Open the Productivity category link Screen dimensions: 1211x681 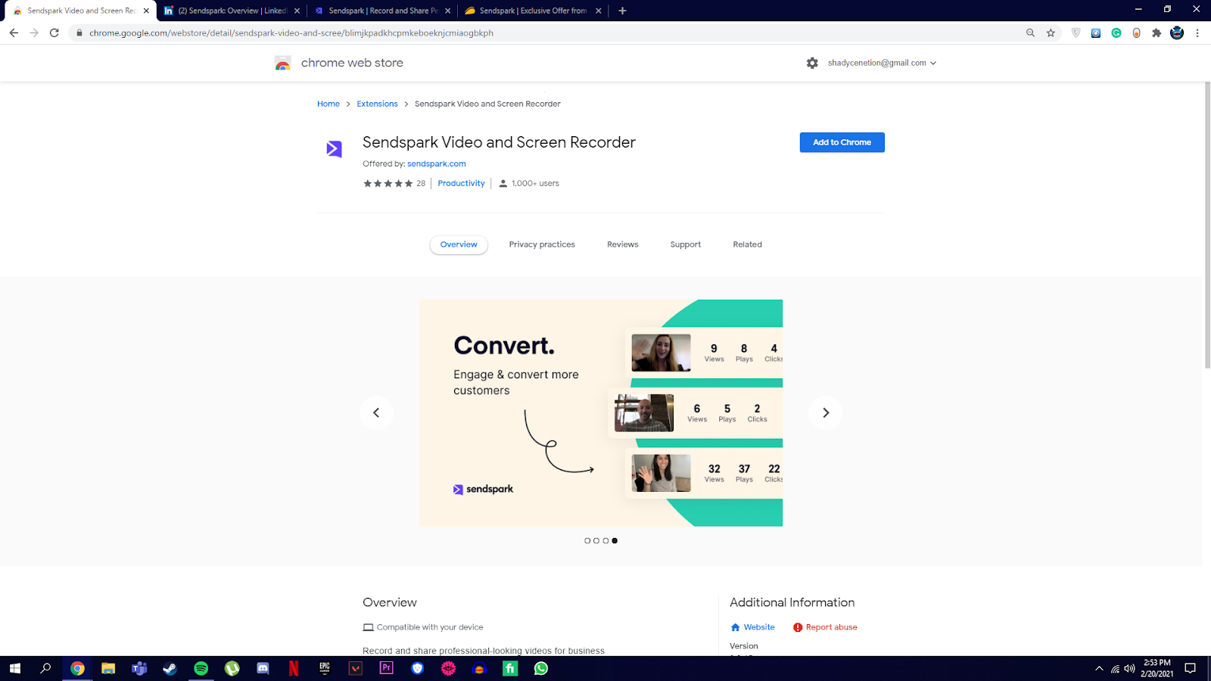(461, 183)
